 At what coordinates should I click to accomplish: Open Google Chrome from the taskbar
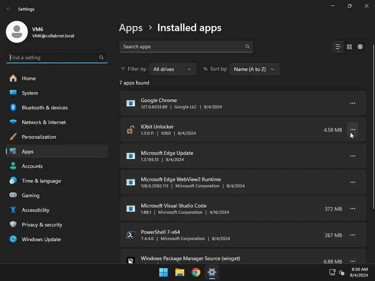pos(196,272)
